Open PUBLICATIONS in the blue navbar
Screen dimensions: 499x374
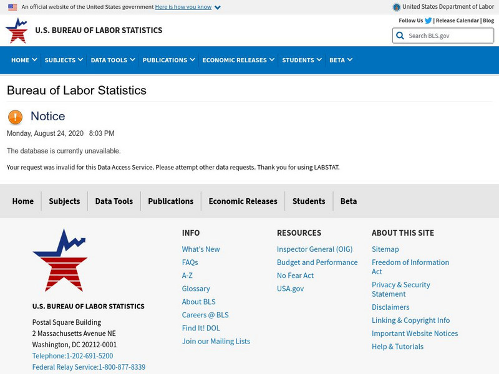coord(165,60)
